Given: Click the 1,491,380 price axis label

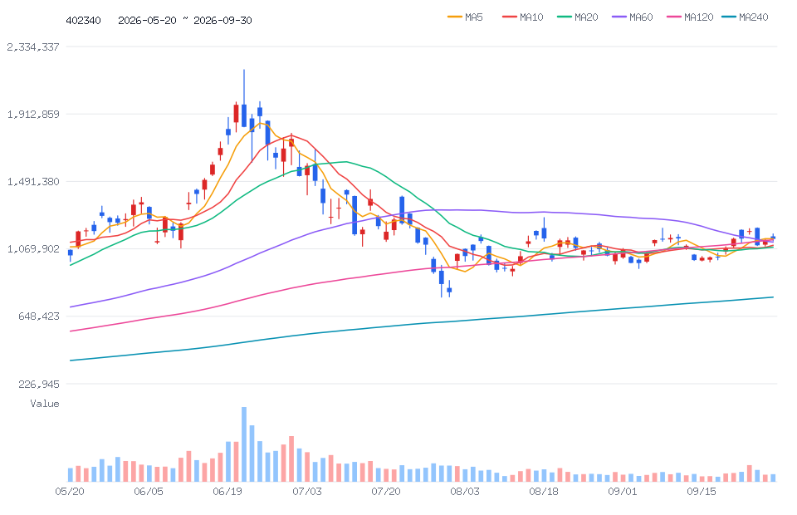Looking at the screenshot, I should 33,181.
